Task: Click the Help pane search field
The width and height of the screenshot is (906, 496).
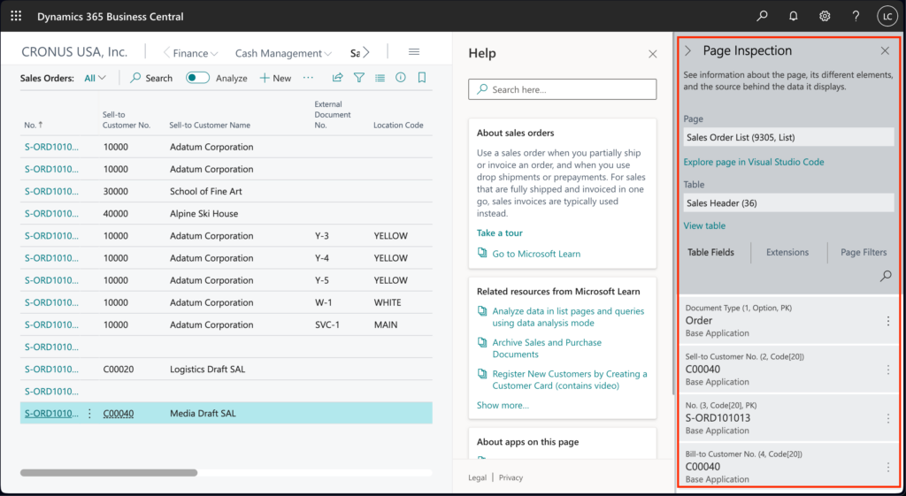Action: (562, 89)
